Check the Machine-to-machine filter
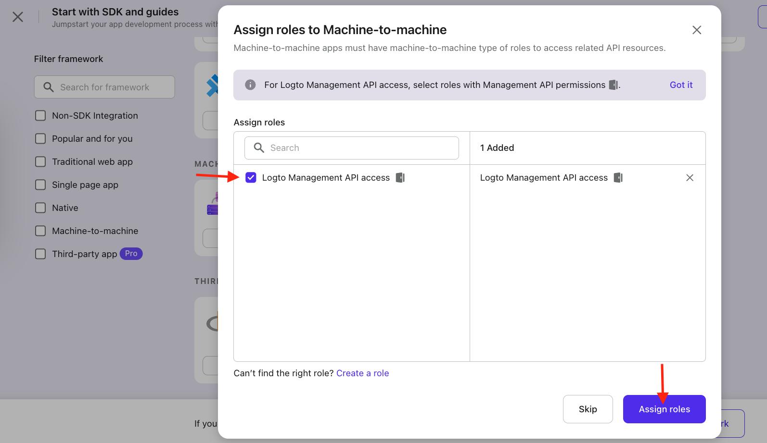767x443 pixels. point(40,231)
